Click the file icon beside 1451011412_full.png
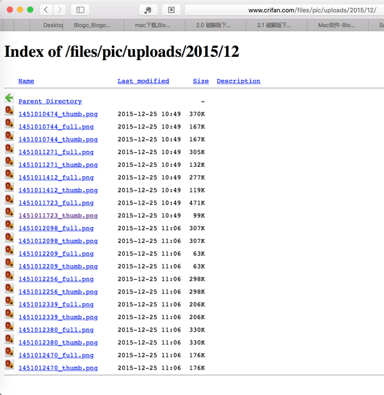Viewport: 384px width, 395px height. pyautogui.click(x=10, y=174)
